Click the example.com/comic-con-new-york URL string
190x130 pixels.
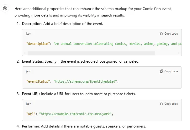[x=75, y=114]
